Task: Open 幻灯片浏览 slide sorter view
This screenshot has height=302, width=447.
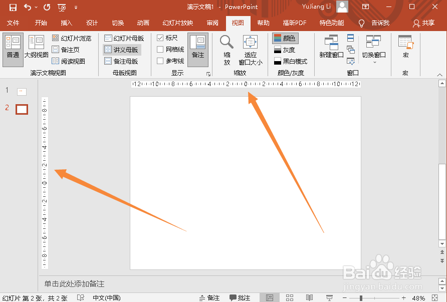Action: click(72, 38)
